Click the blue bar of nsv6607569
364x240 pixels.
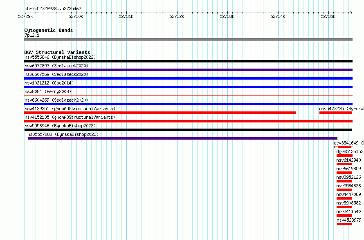pyautogui.click(x=188, y=78)
